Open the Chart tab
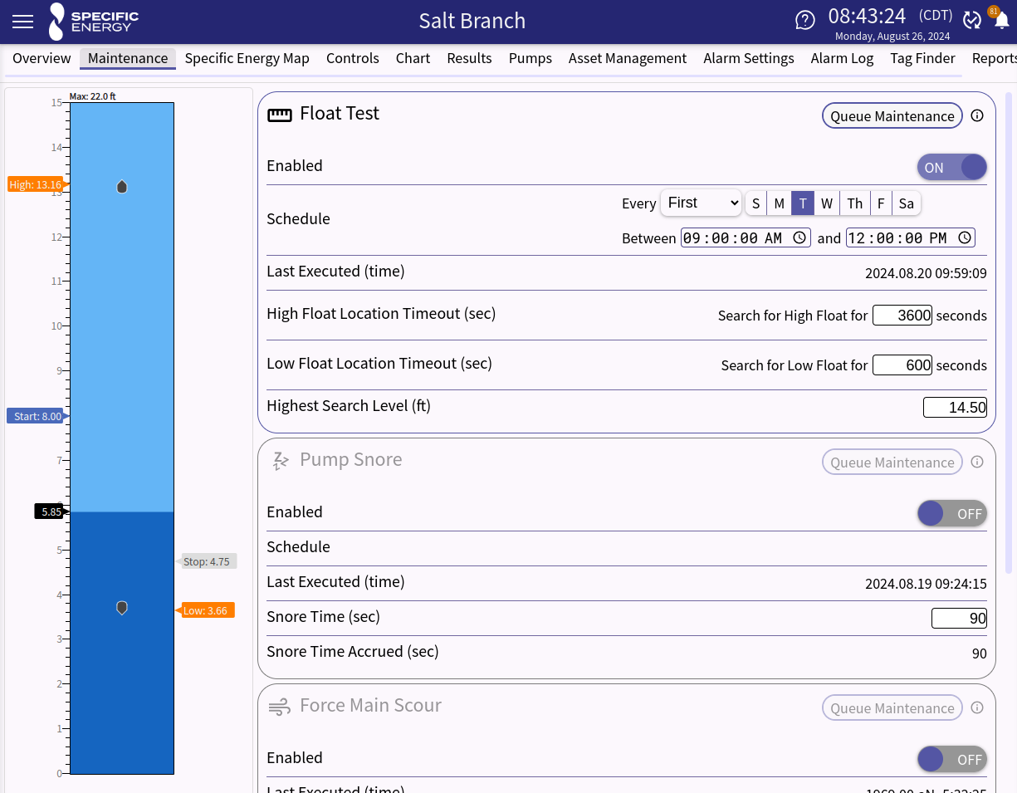This screenshot has width=1017, height=793. pyautogui.click(x=413, y=58)
